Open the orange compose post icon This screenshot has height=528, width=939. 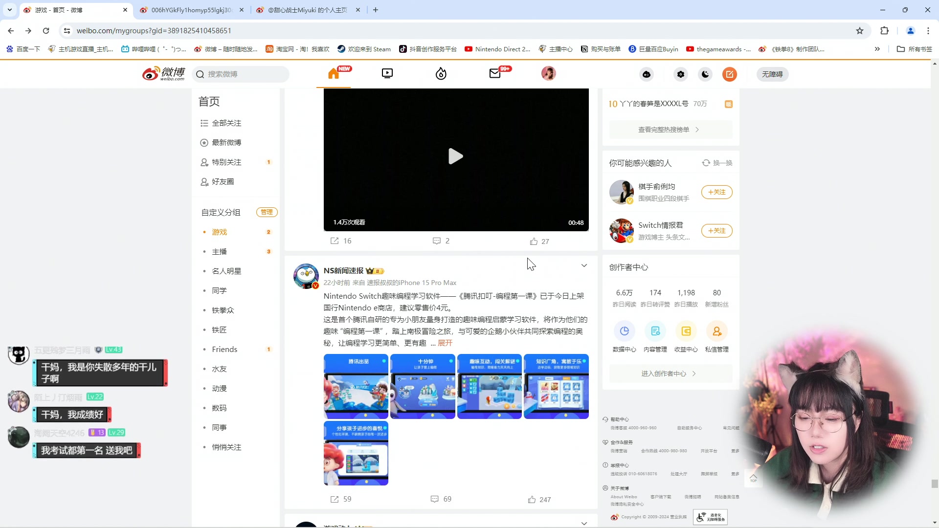click(x=729, y=74)
